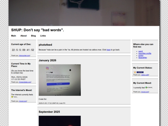Click the 'Current Time in My Place:' heading
168x126 pixels.
(21, 65)
